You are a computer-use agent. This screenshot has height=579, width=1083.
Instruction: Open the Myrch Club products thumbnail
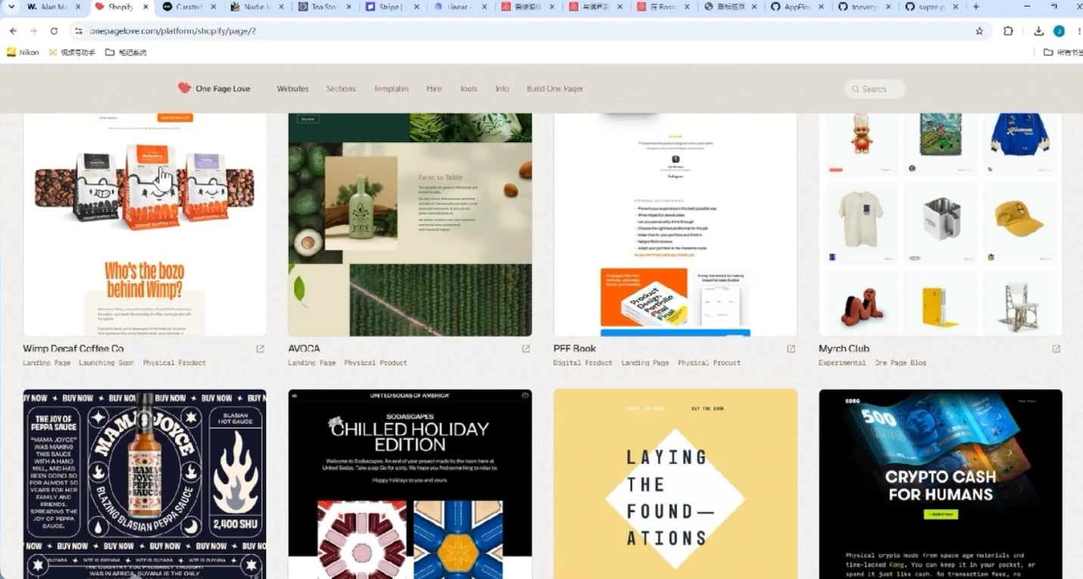click(941, 225)
